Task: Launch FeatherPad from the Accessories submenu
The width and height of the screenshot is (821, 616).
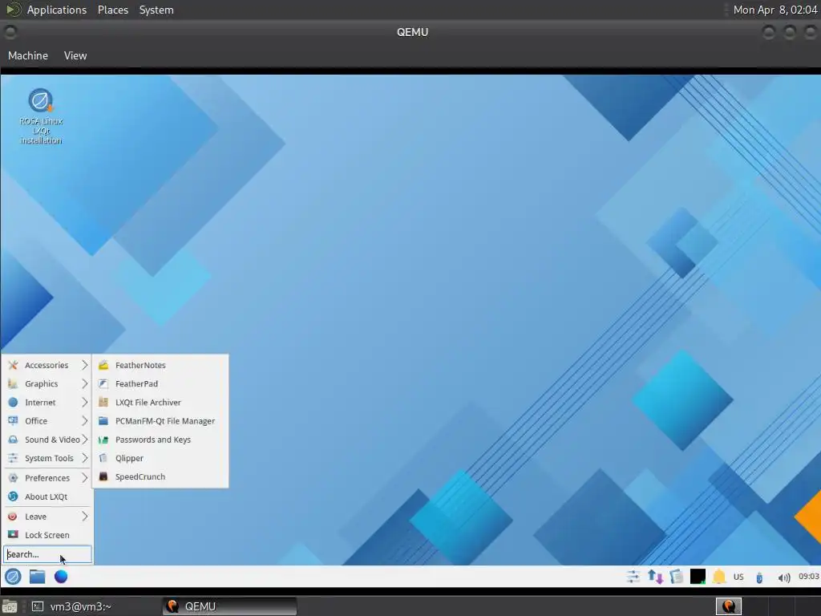Action: pos(160,384)
